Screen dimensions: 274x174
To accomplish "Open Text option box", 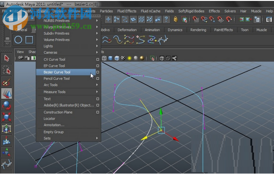I will [x=98, y=99].
